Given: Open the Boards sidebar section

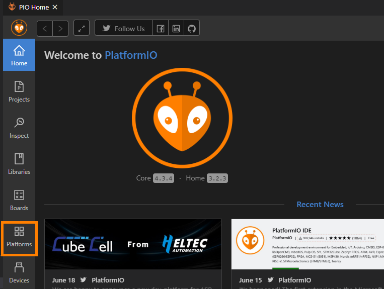Looking at the screenshot, I should 19,200.
